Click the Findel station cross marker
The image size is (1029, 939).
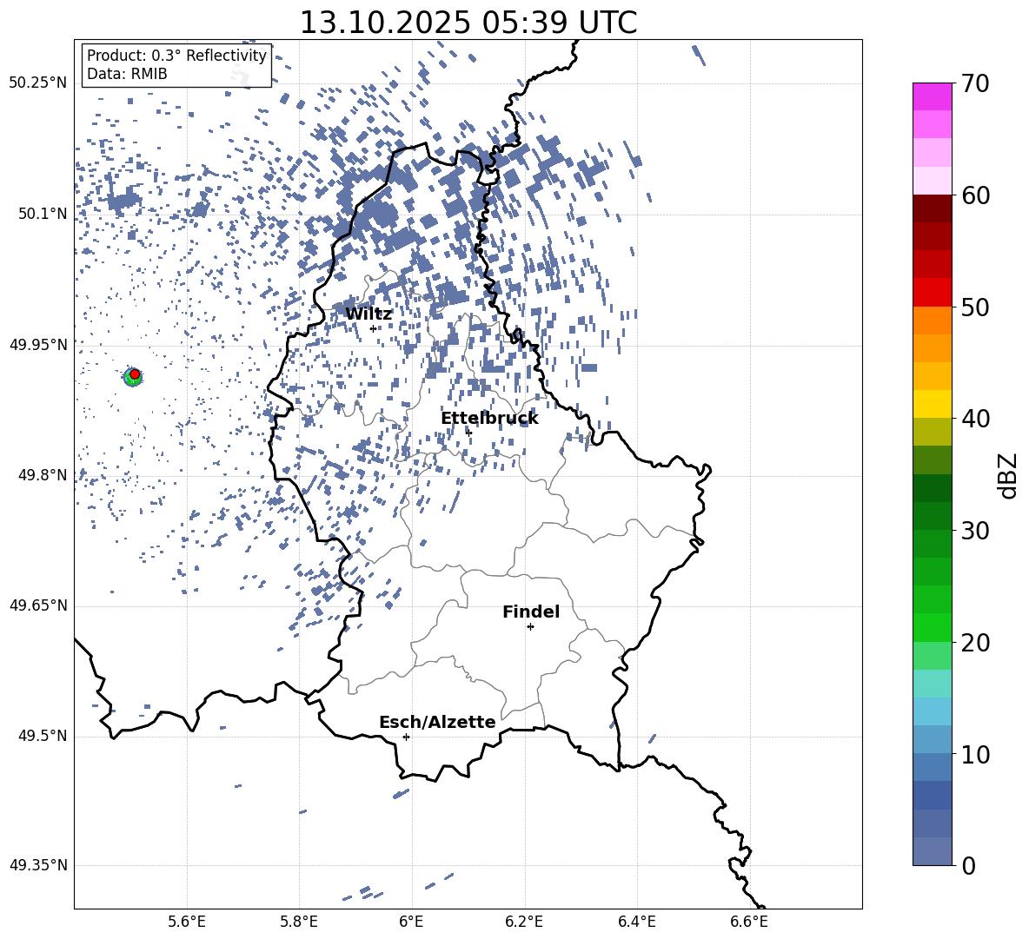[530, 627]
